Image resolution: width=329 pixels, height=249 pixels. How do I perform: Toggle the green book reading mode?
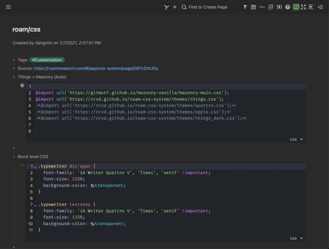pyautogui.click(x=296, y=7)
